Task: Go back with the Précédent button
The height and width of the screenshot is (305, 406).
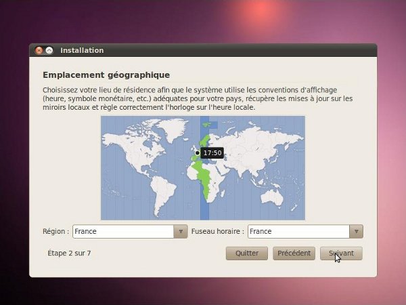Action: 294,253
